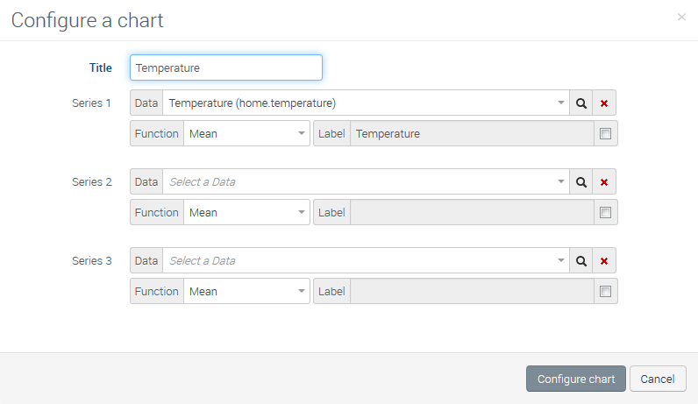The height and width of the screenshot is (404, 698).
Task: Close the Configure a chart dialog
Action: (681, 17)
